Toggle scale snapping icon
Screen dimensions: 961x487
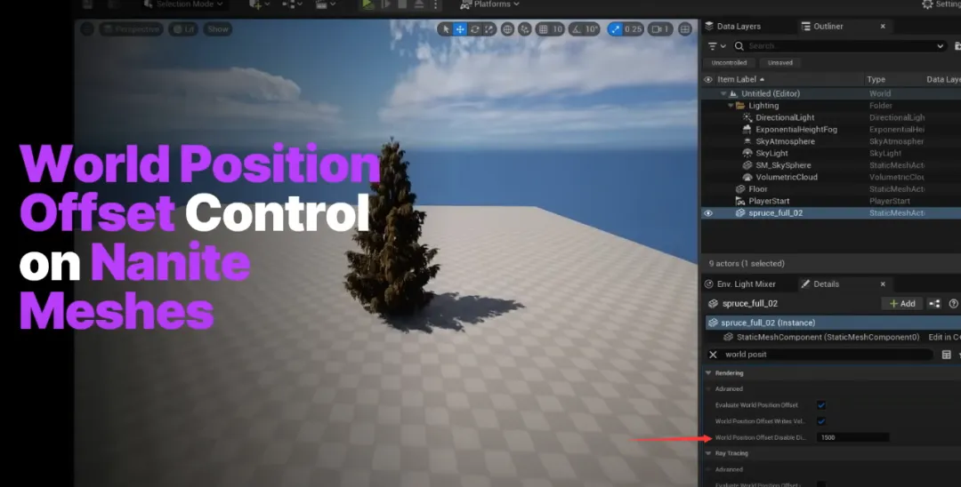pos(616,28)
